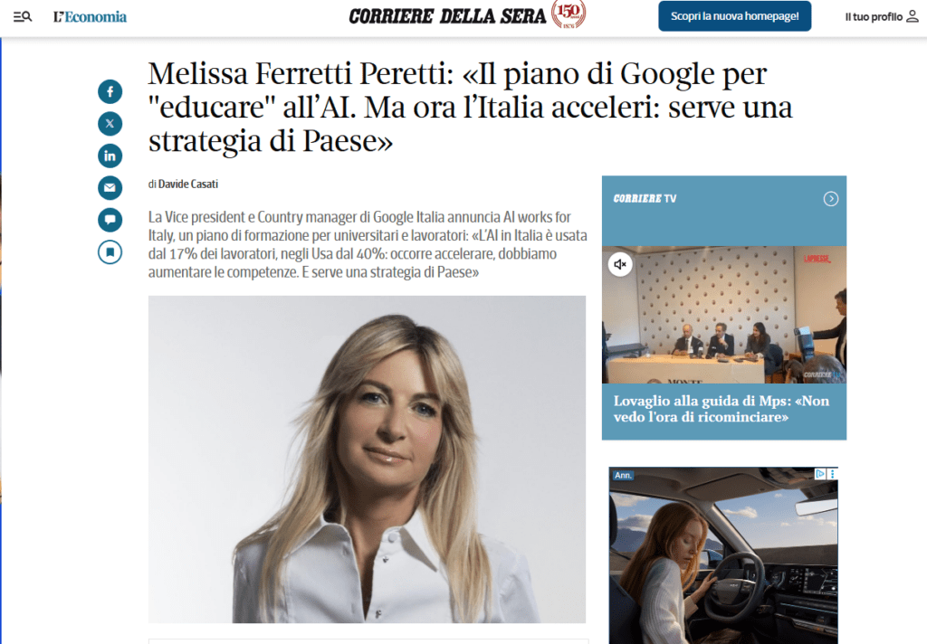Unmute the Corriere TV video

[x=620, y=264]
